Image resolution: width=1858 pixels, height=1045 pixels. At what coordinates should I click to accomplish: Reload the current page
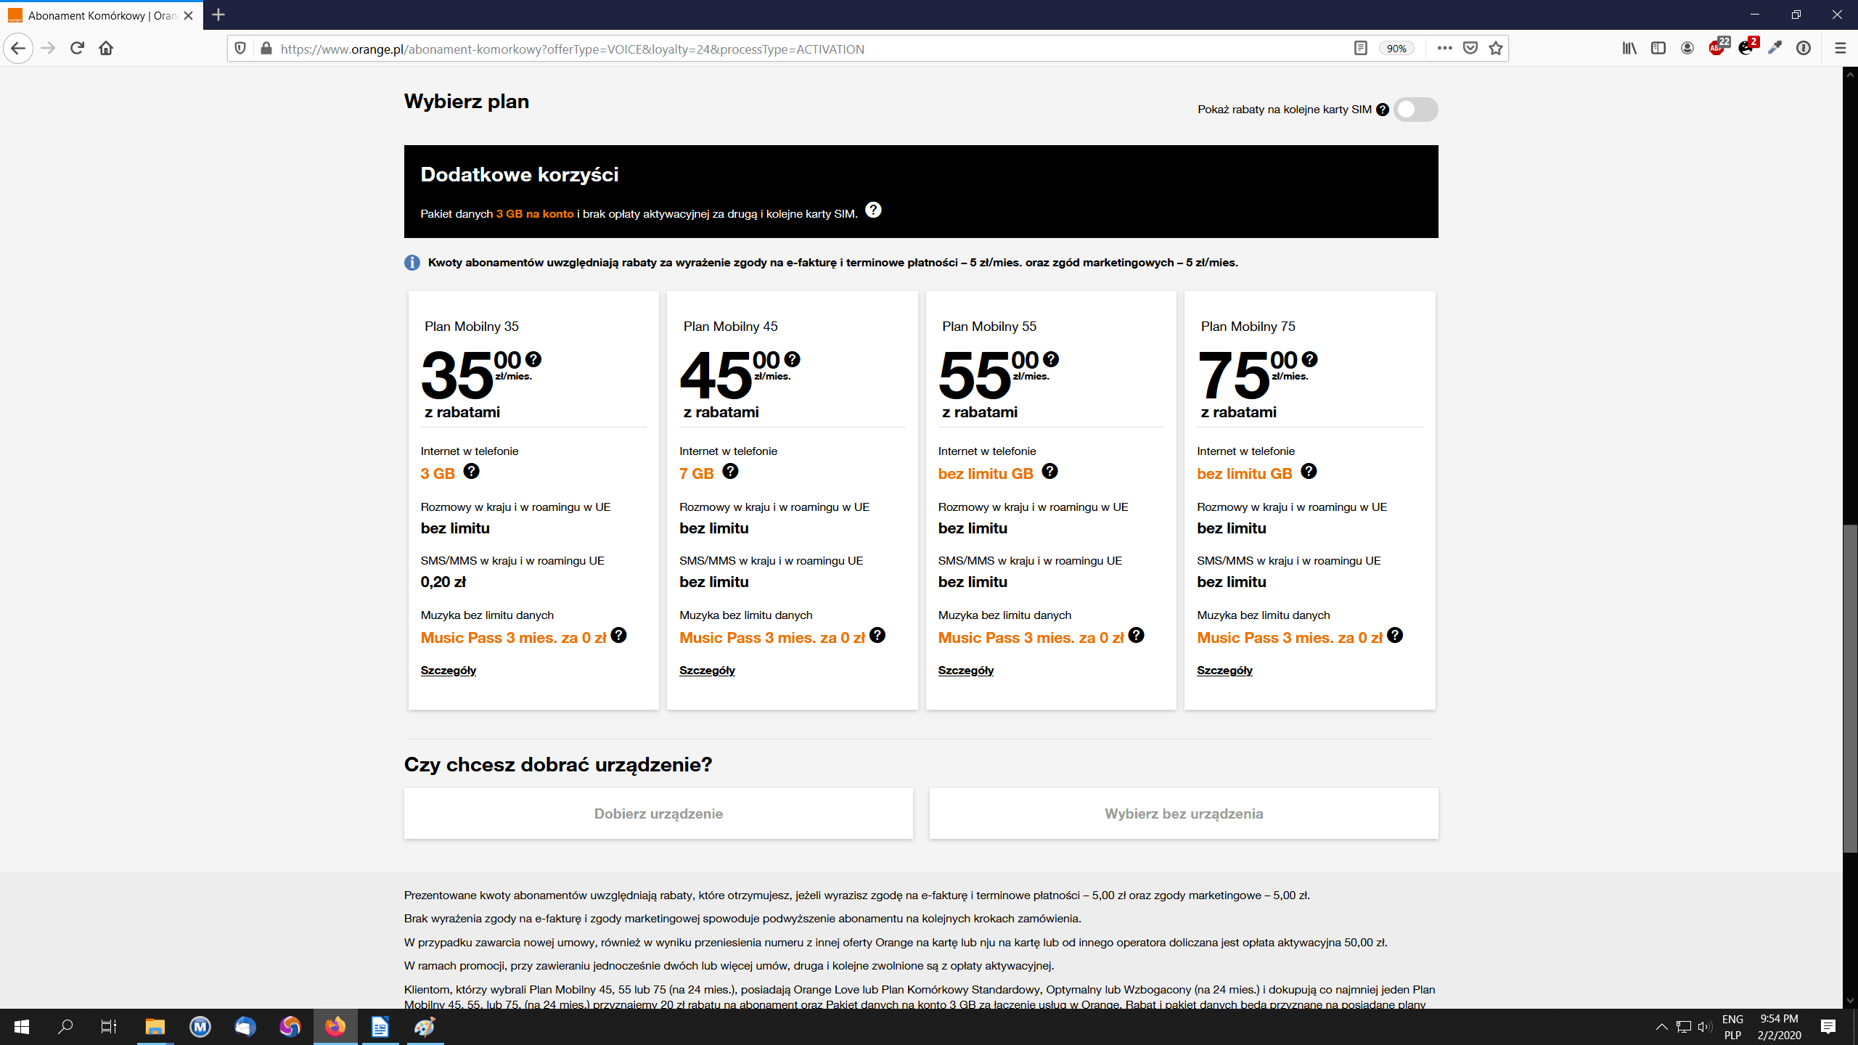click(x=77, y=49)
